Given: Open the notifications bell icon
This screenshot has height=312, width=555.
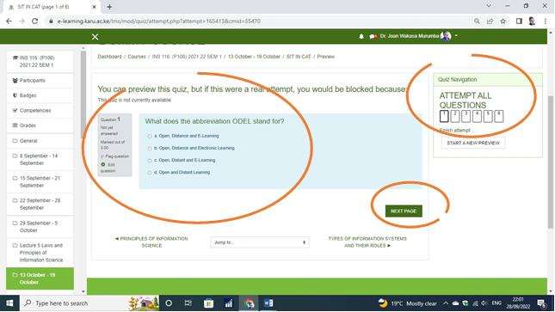Looking at the screenshot, I should (x=361, y=36).
